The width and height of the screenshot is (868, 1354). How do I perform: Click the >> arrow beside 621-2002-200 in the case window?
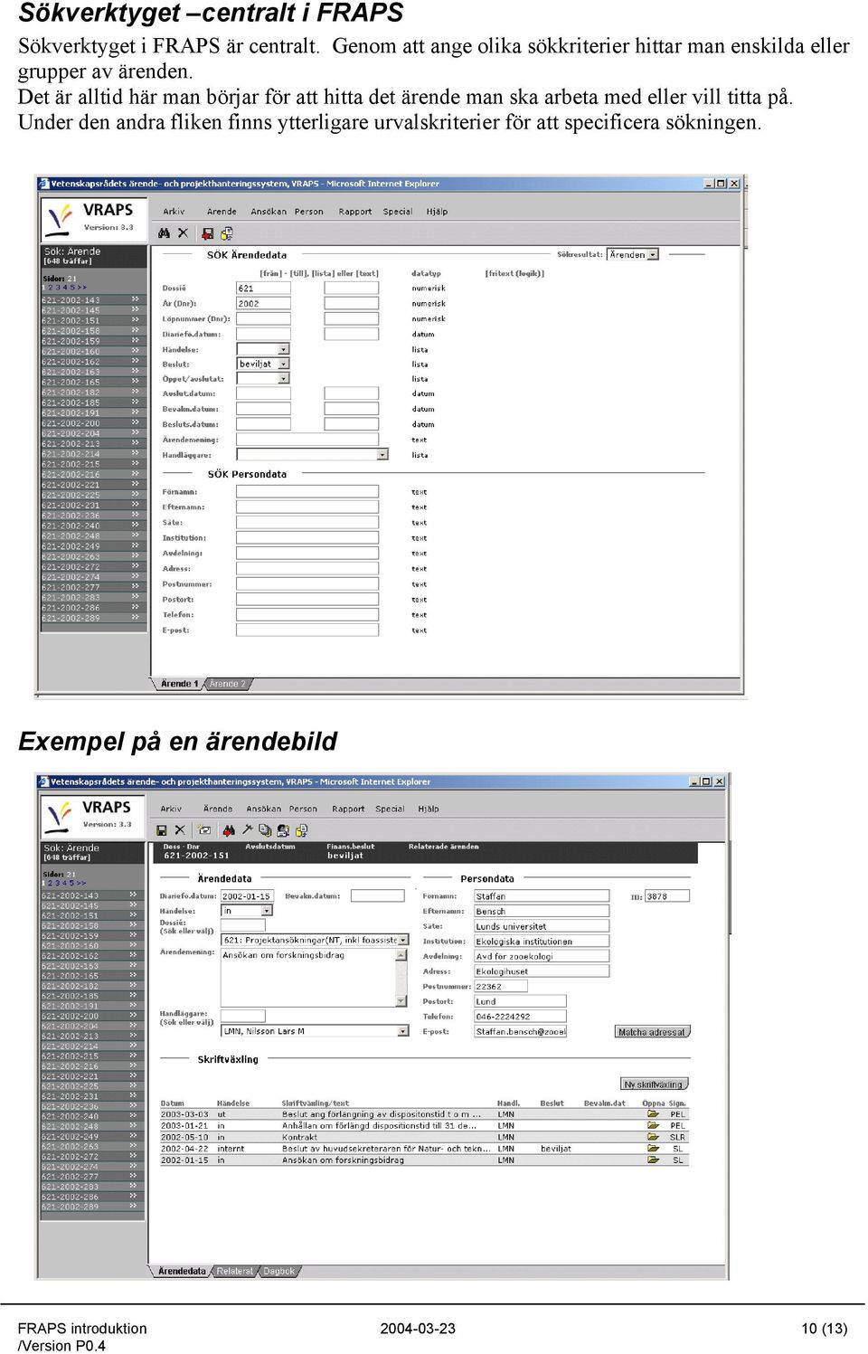coord(134,1016)
